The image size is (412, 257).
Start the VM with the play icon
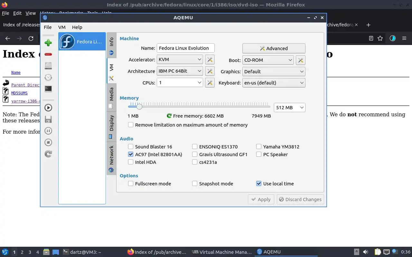click(48, 108)
